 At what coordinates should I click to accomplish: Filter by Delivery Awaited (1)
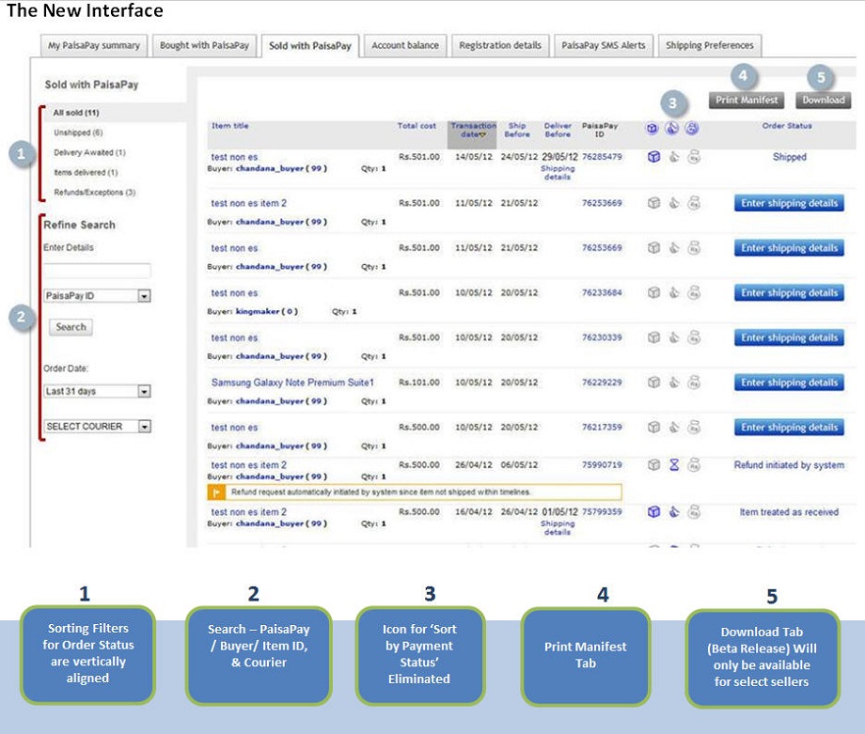(89, 153)
